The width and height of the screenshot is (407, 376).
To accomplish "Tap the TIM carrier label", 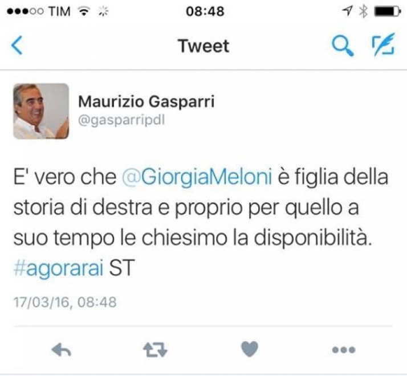I will 59,11.
